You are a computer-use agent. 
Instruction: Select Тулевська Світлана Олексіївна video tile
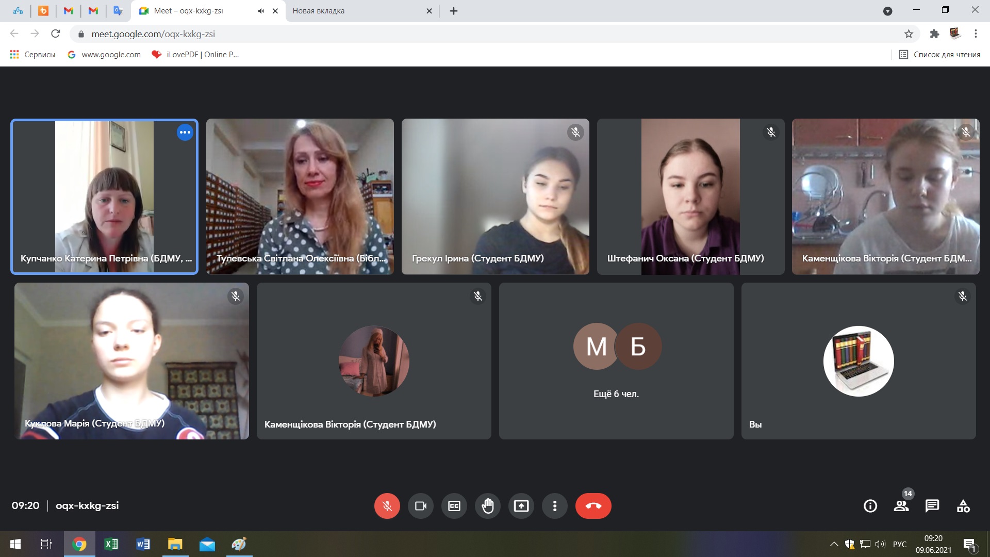click(x=300, y=196)
